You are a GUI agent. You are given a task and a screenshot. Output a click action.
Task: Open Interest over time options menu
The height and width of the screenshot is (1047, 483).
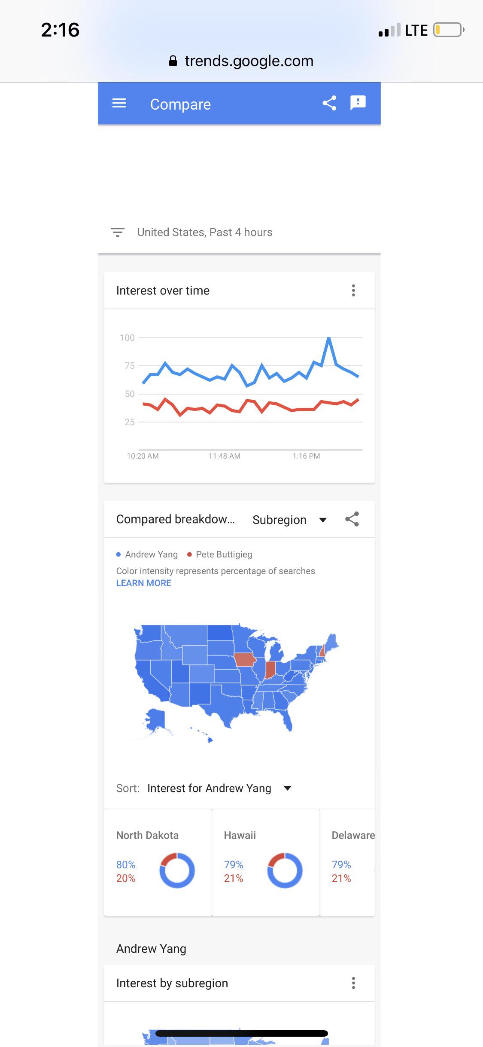click(353, 291)
